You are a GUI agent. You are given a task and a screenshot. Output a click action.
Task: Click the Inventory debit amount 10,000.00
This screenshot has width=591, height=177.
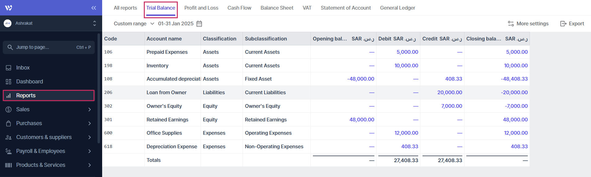(x=406, y=65)
